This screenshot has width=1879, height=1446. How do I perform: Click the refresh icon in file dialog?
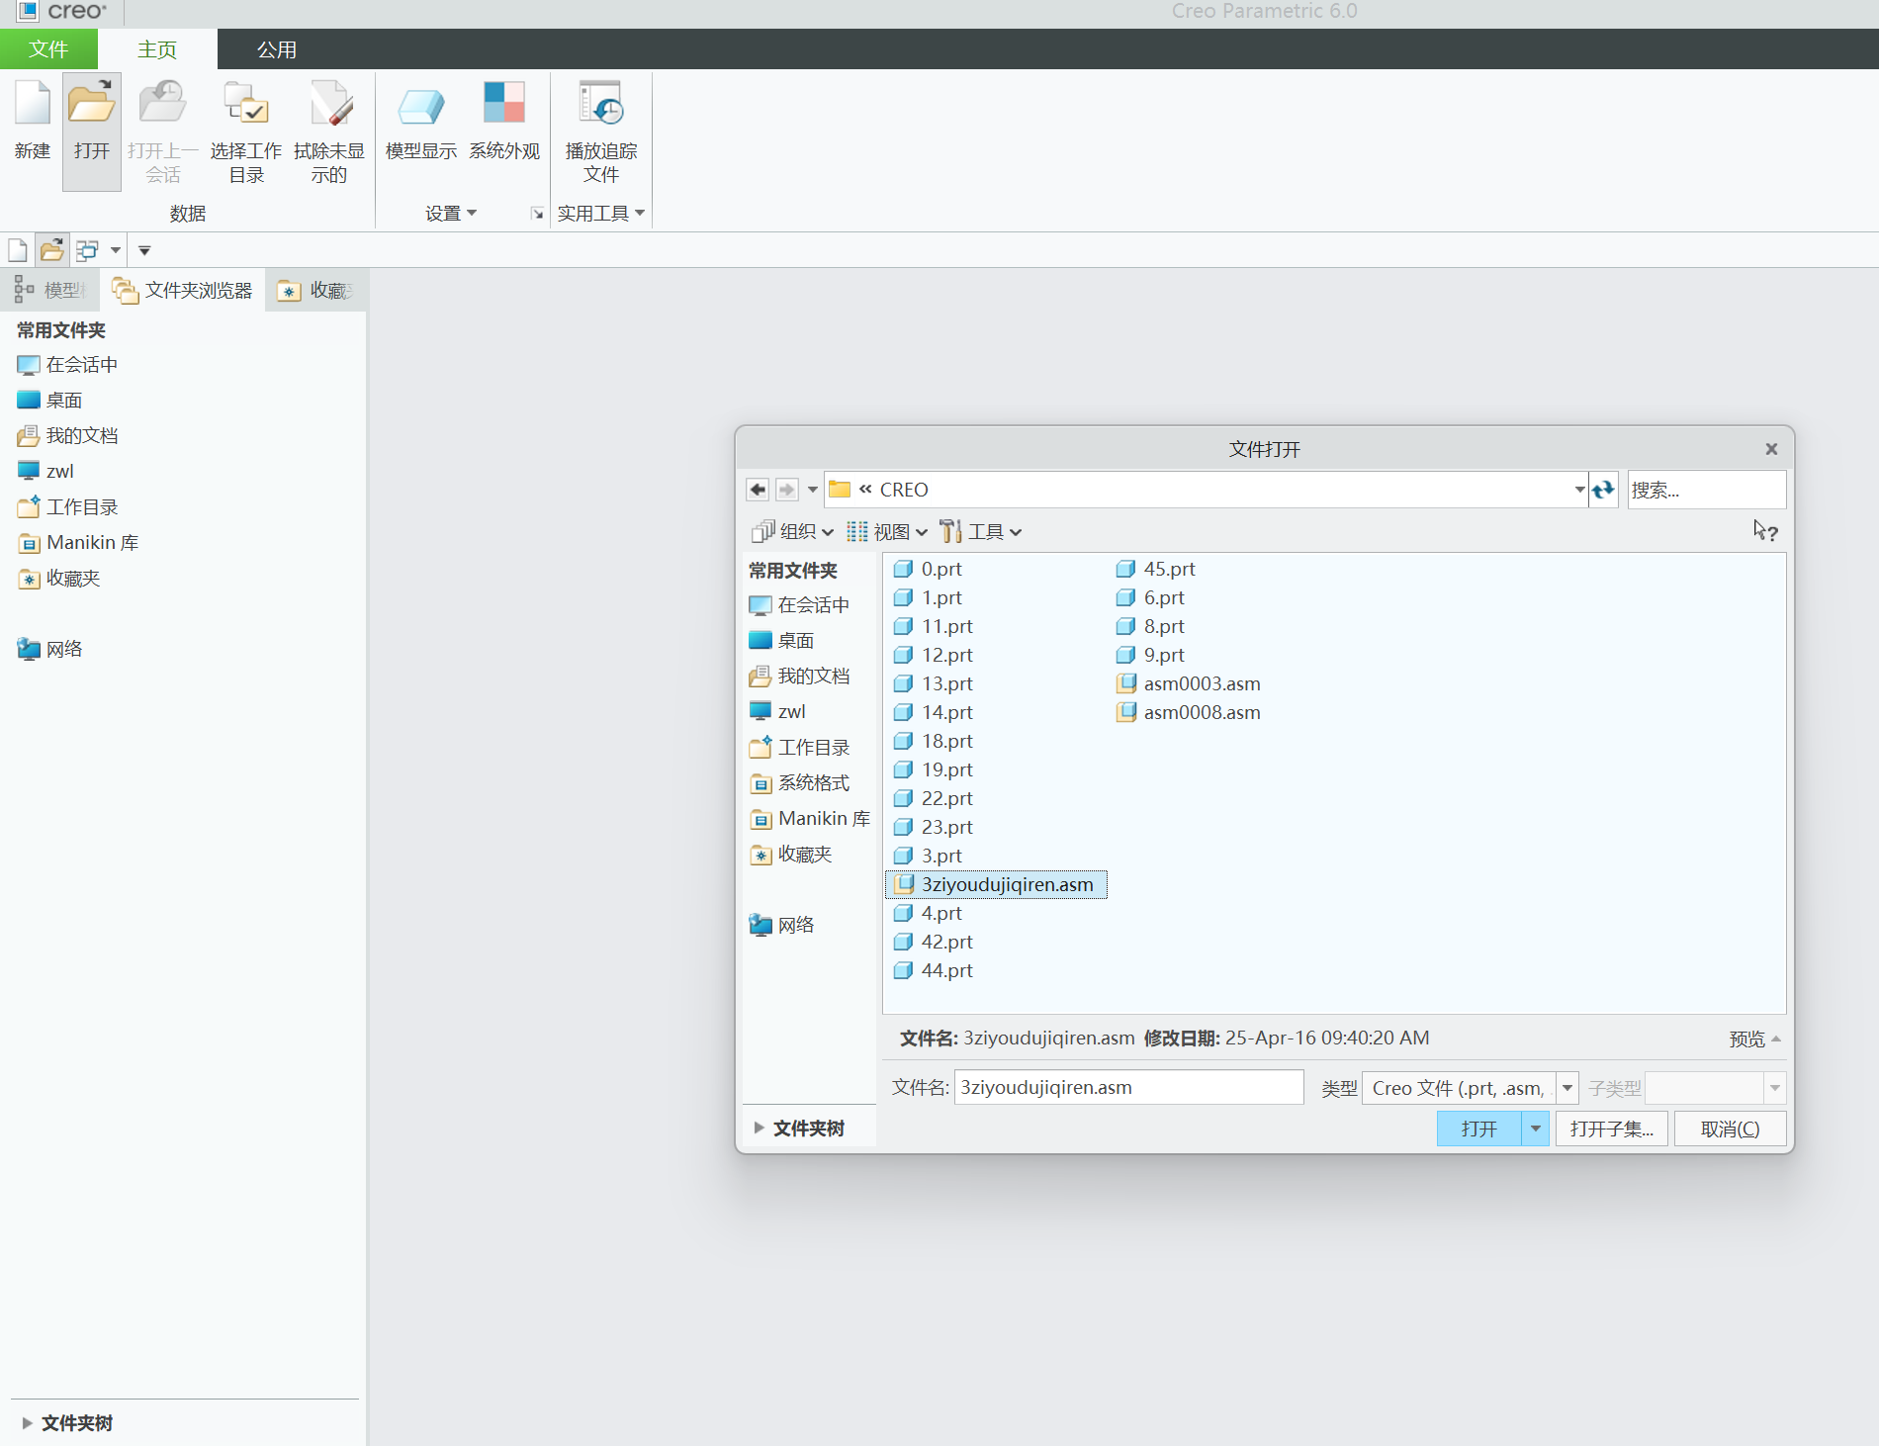(1603, 490)
